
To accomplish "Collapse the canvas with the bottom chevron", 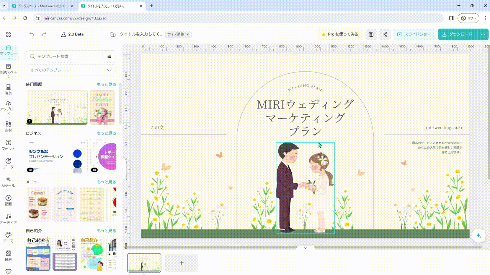I will (305, 248).
